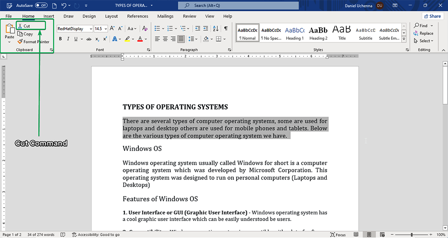Toggle AutoSave on
Image resolution: width=448 pixels, height=238 pixels.
(41, 5)
